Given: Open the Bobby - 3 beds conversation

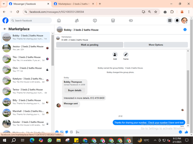Looking at the screenshot, I should pos(25,37).
